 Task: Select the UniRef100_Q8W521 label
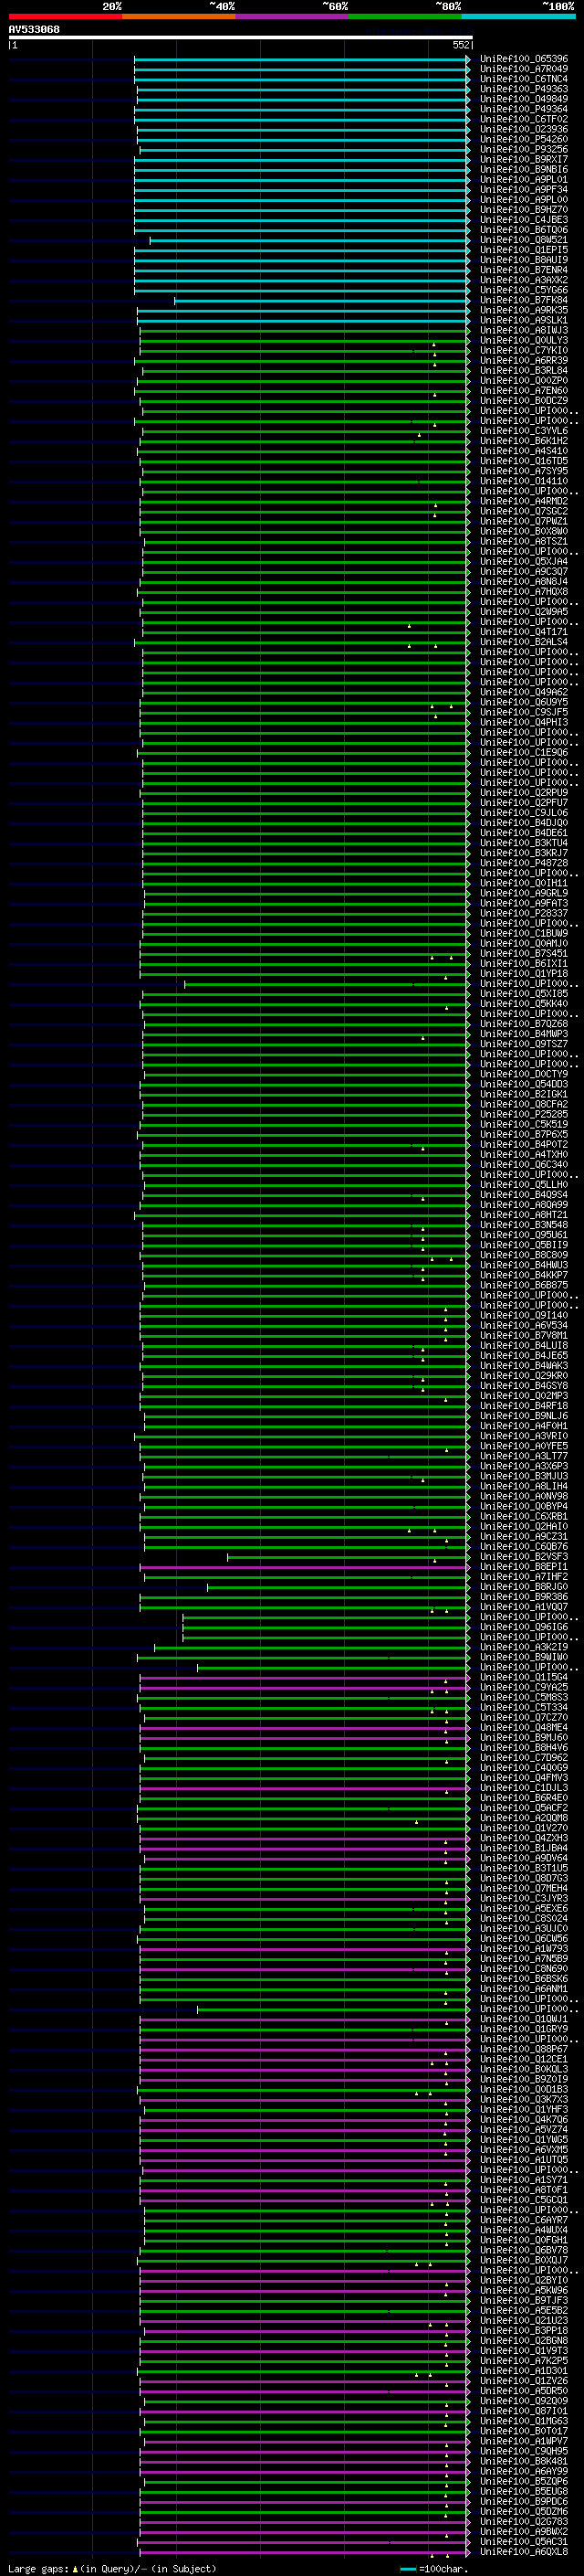[x=524, y=240]
